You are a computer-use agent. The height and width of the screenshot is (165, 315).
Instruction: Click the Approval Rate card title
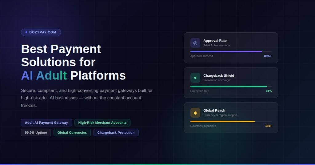[215, 41]
